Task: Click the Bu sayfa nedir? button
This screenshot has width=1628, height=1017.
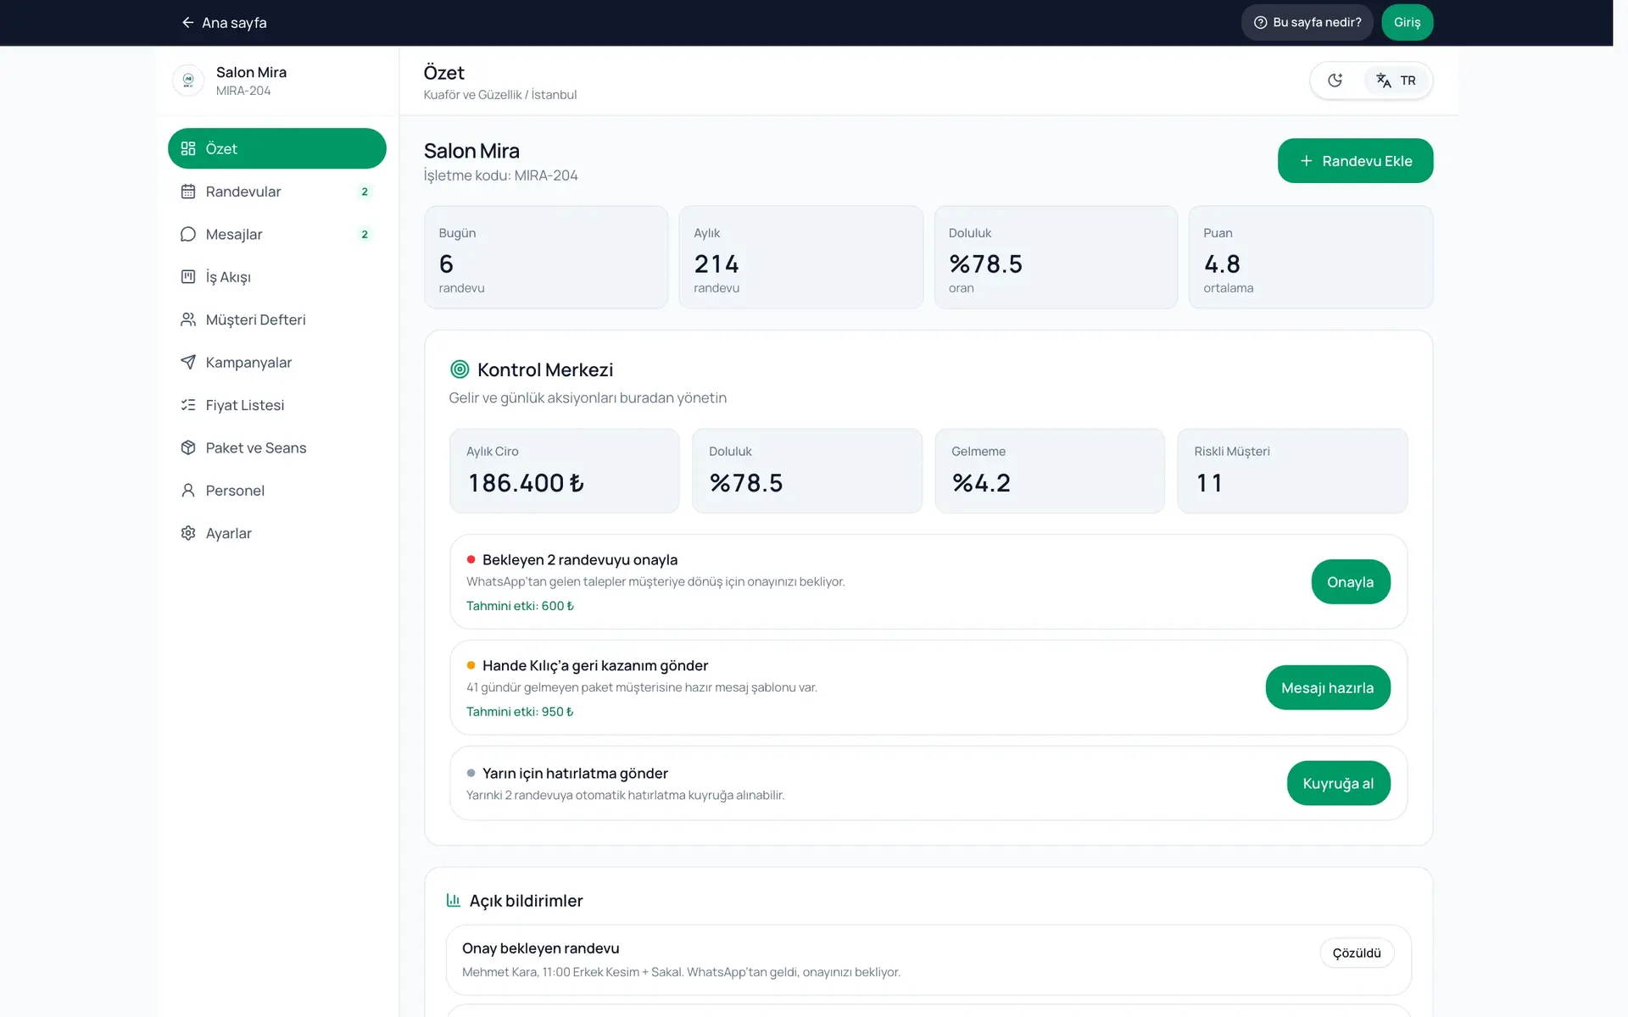Action: coord(1307,23)
